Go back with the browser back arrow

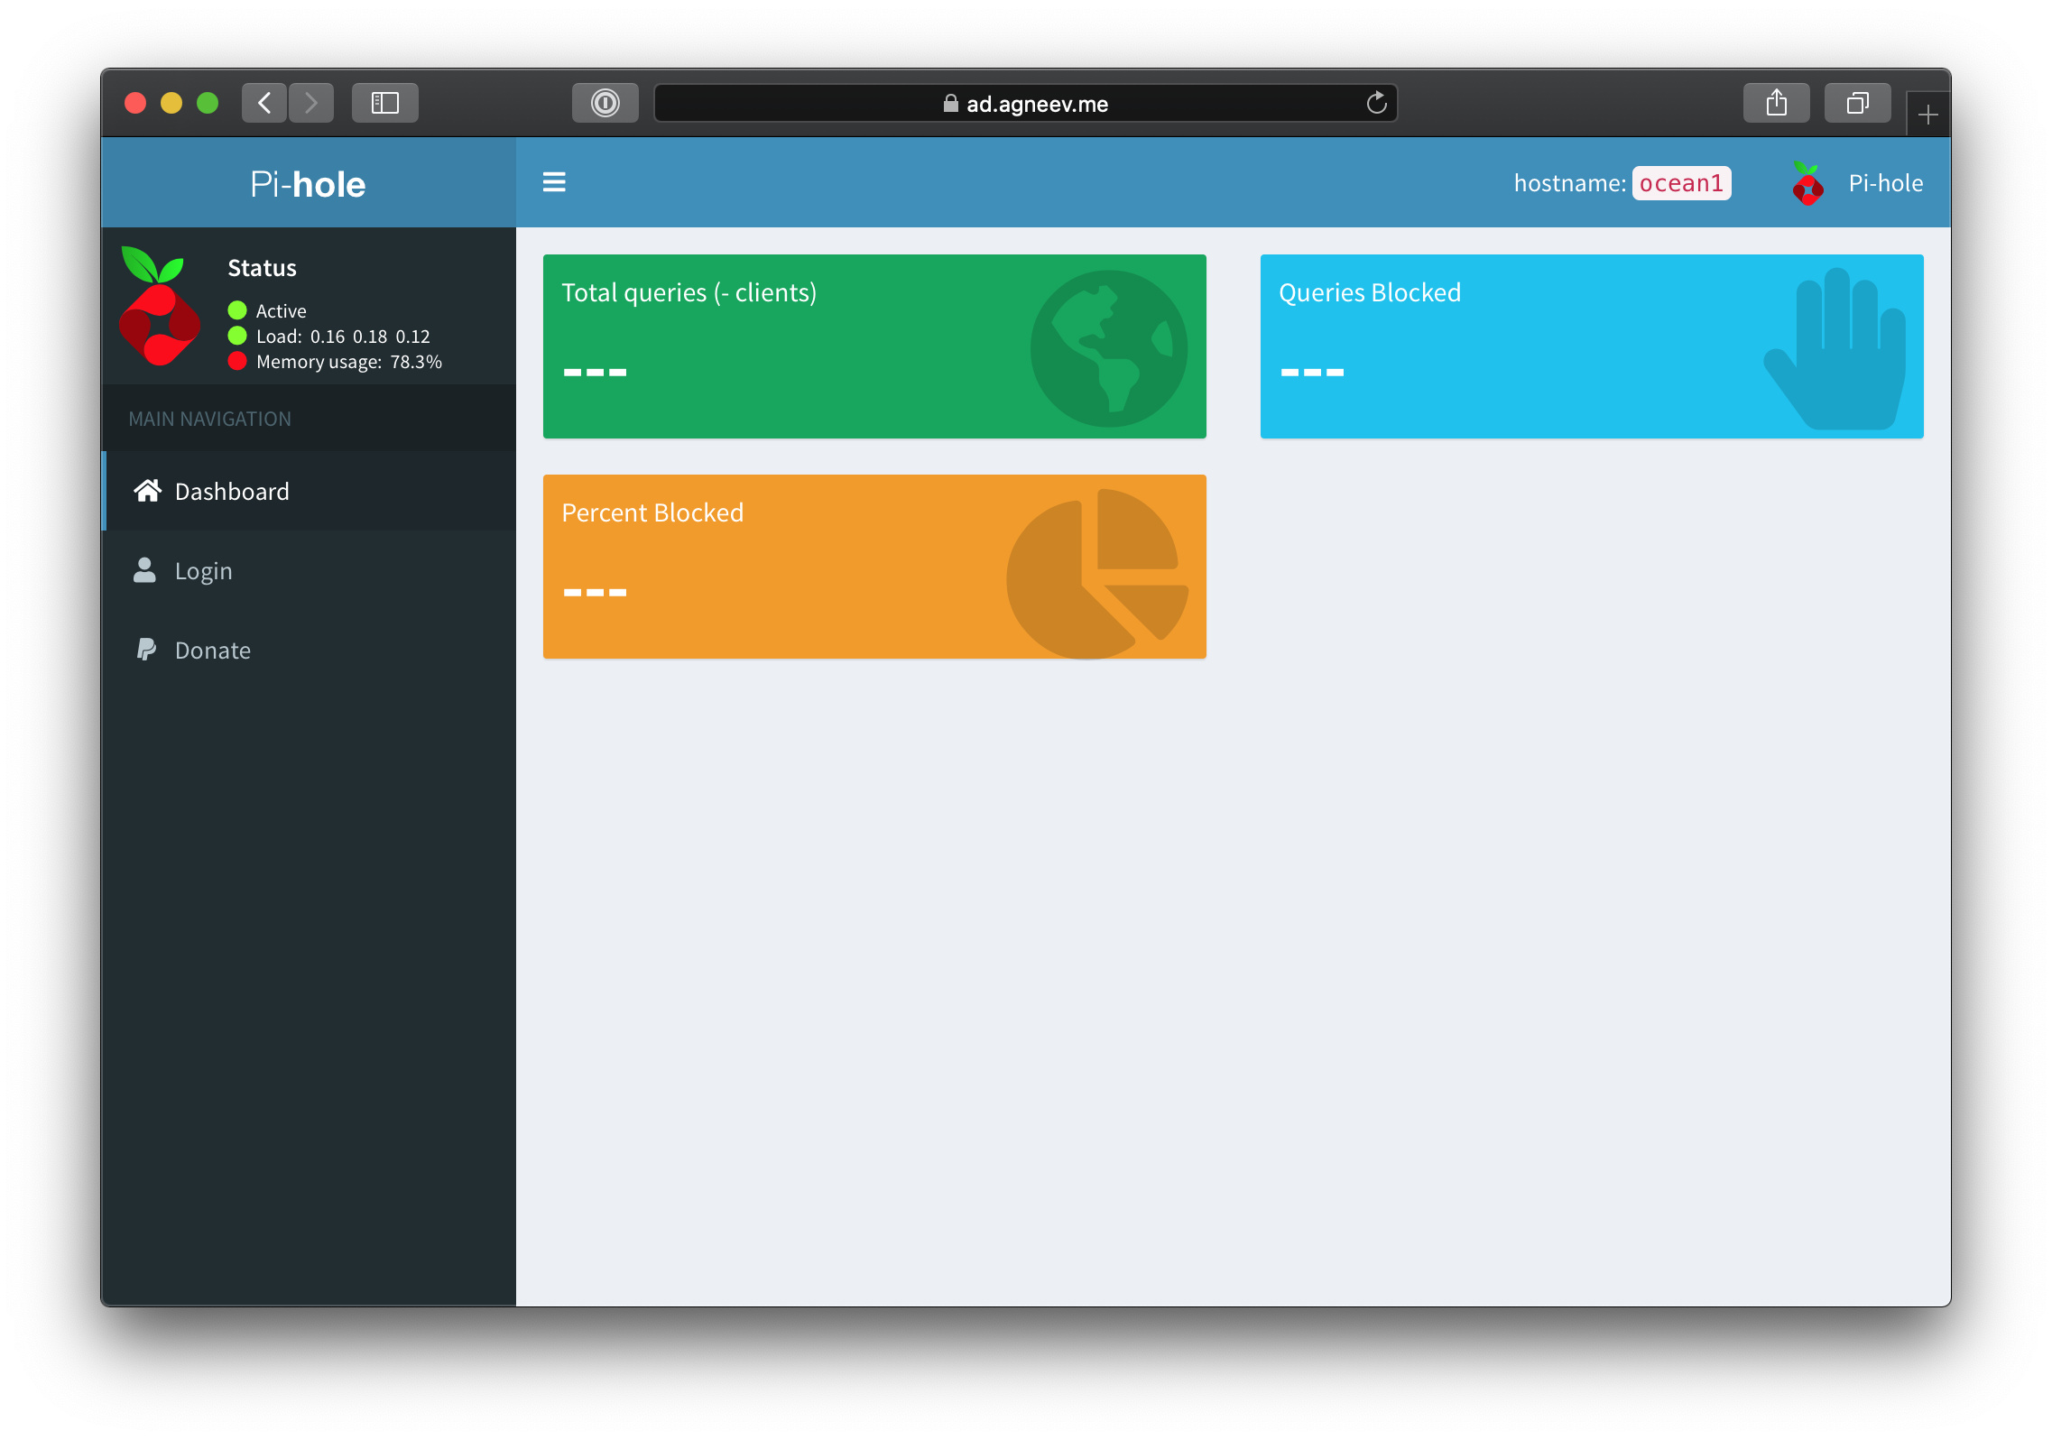coord(264,103)
